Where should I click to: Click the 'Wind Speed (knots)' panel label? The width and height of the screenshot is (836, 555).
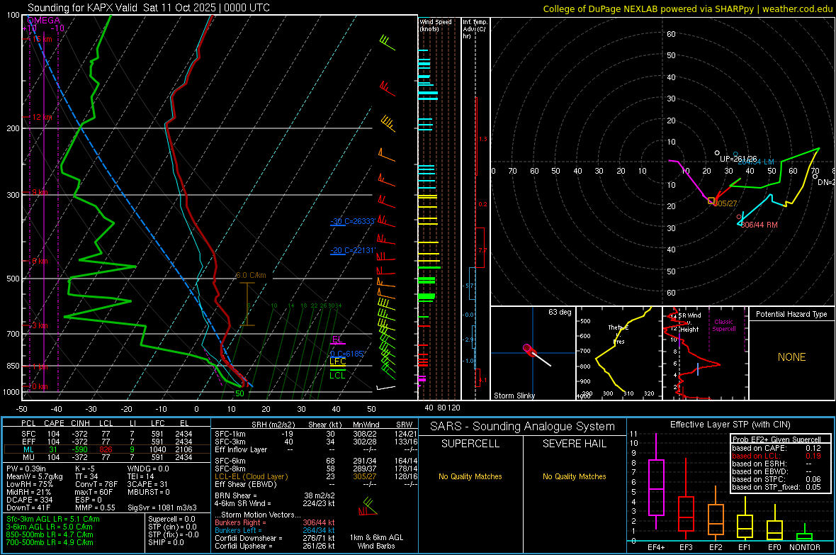click(x=436, y=25)
